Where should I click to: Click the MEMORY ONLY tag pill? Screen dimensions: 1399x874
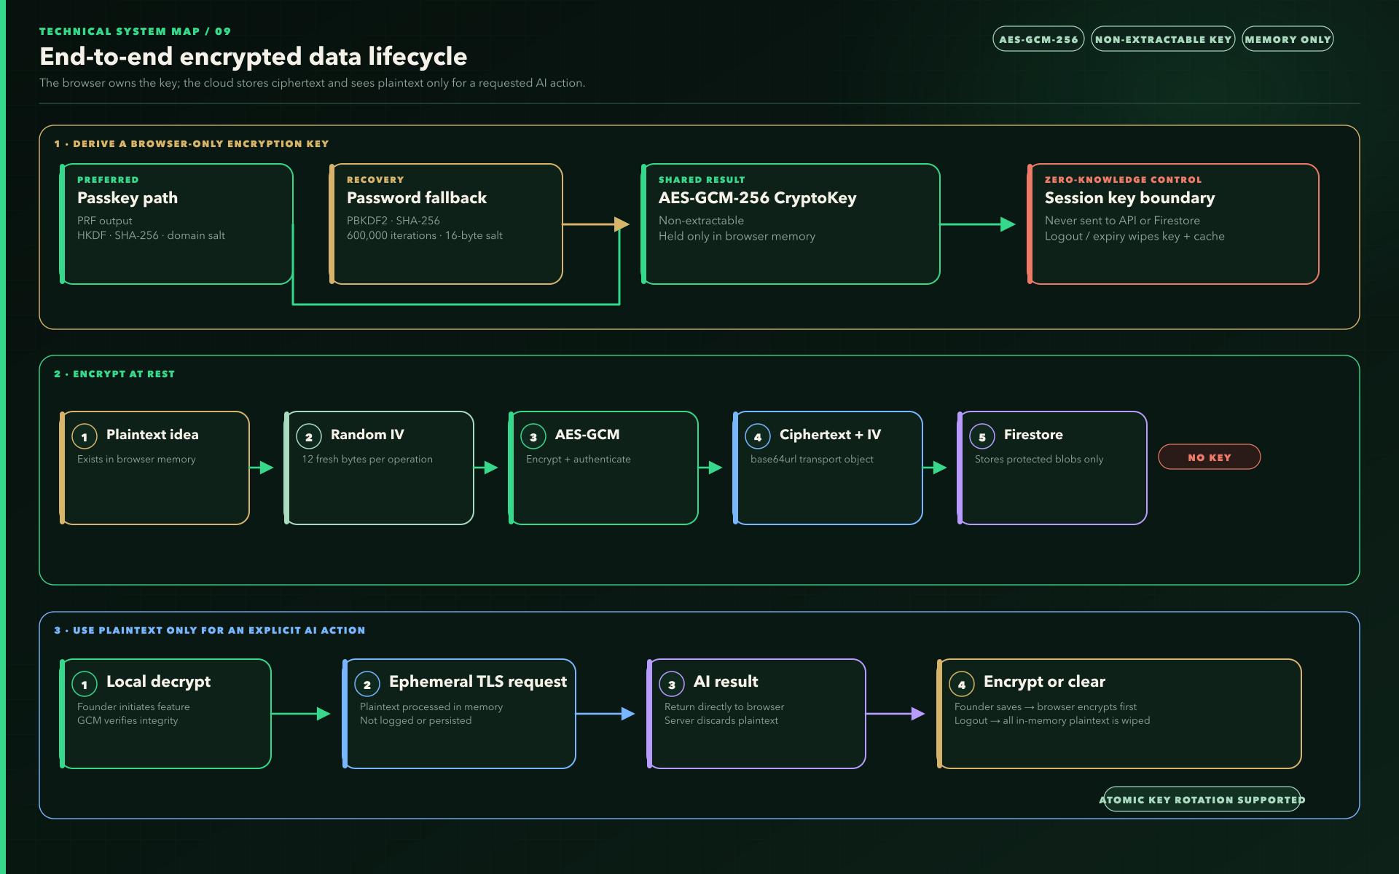1288,39
